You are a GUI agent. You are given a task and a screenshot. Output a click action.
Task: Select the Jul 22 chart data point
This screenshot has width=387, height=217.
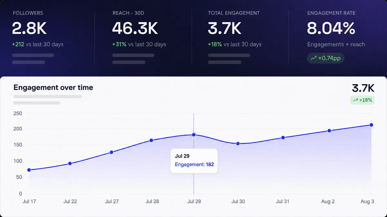click(x=70, y=163)
